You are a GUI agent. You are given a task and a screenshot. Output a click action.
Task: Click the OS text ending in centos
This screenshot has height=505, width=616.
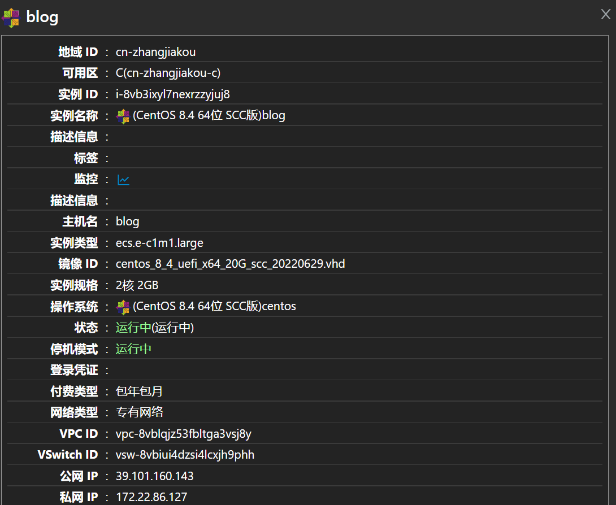tap(214, 306)
